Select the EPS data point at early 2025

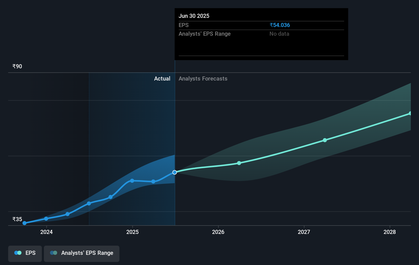click(x=132, y=181)
